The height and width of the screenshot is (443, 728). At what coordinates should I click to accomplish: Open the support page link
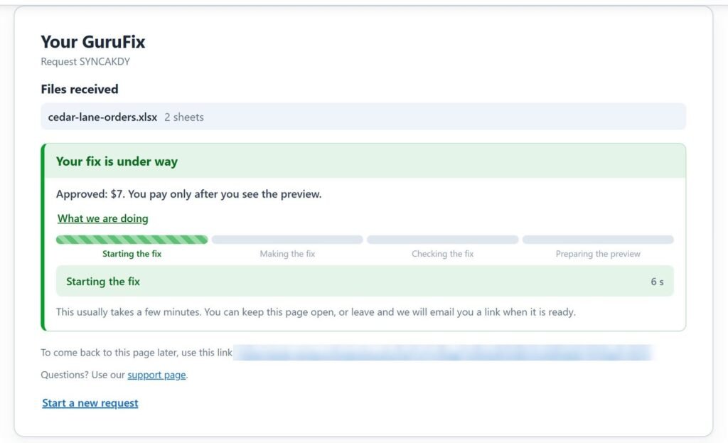pos(156,375)
